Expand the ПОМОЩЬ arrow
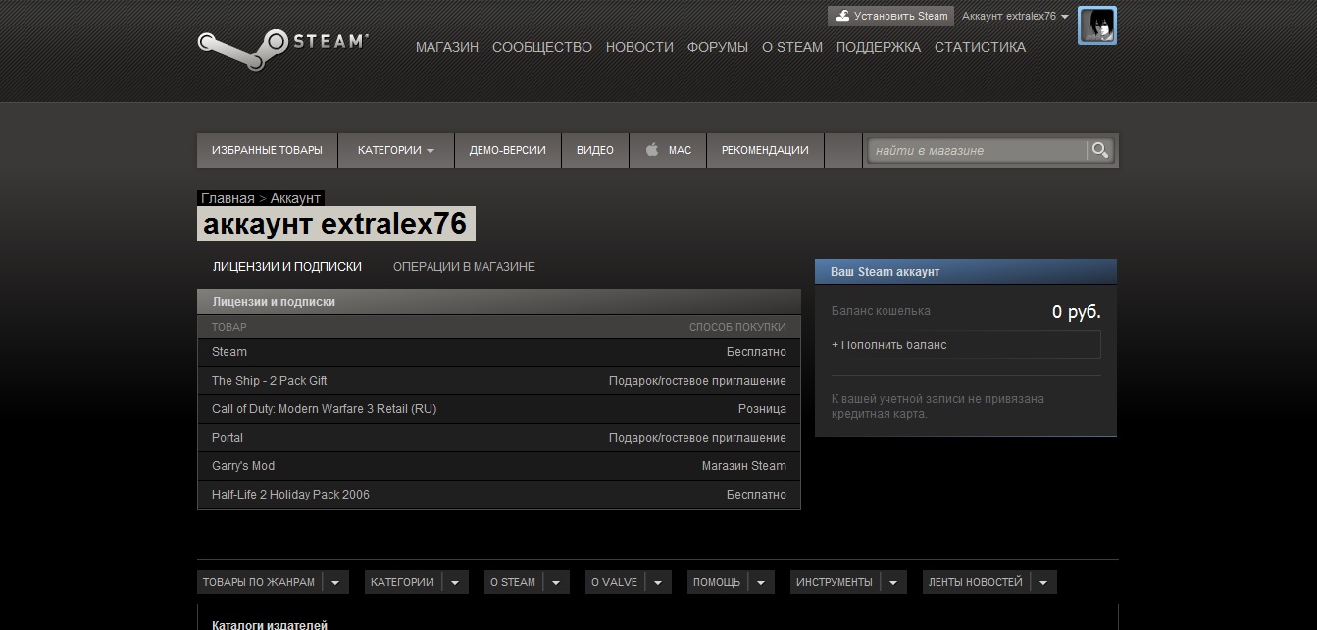The height and width of the screenshot is (630, 1317). pos(761,582)
